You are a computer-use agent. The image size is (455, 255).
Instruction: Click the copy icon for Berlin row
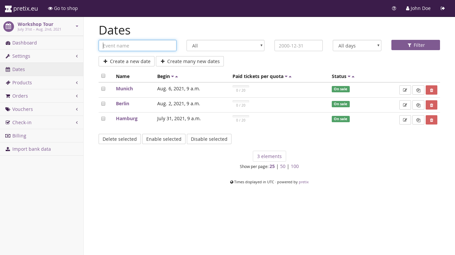point(418,105)
